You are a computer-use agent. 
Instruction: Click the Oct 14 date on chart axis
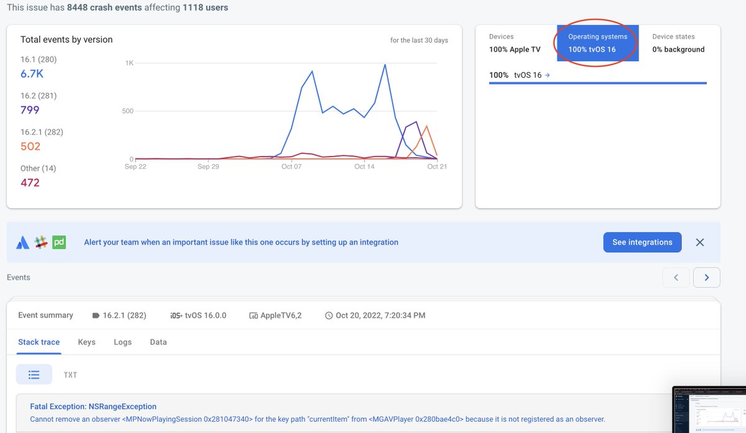click(x=364, y=166)
